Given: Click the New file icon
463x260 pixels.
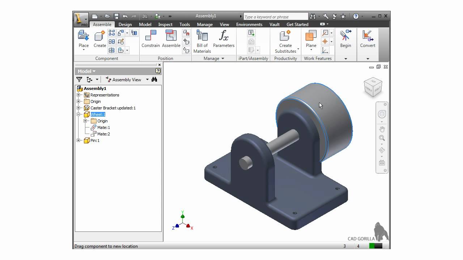Looking at the screenshot, I should (x=95, y=16).
